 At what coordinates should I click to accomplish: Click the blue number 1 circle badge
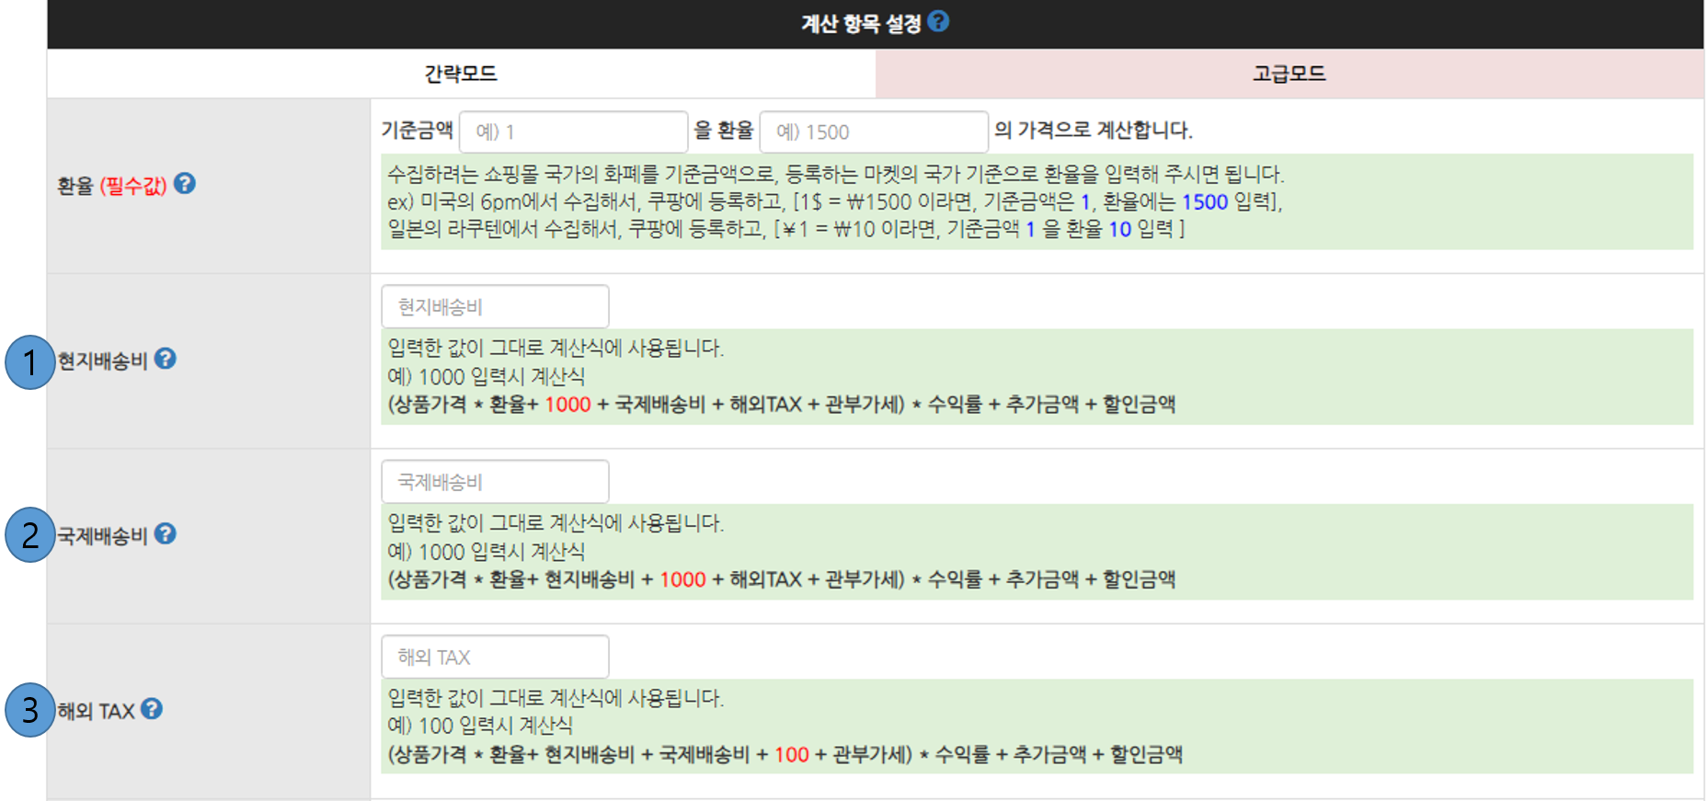pos(29,362)
